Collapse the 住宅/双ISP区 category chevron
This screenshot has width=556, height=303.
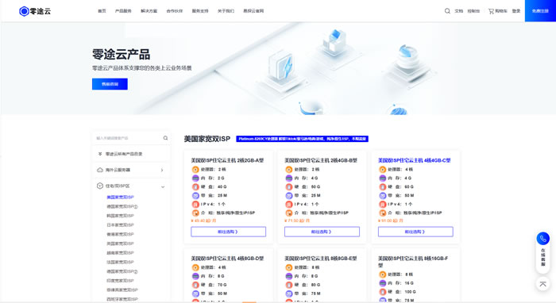(x=163, y=186)
